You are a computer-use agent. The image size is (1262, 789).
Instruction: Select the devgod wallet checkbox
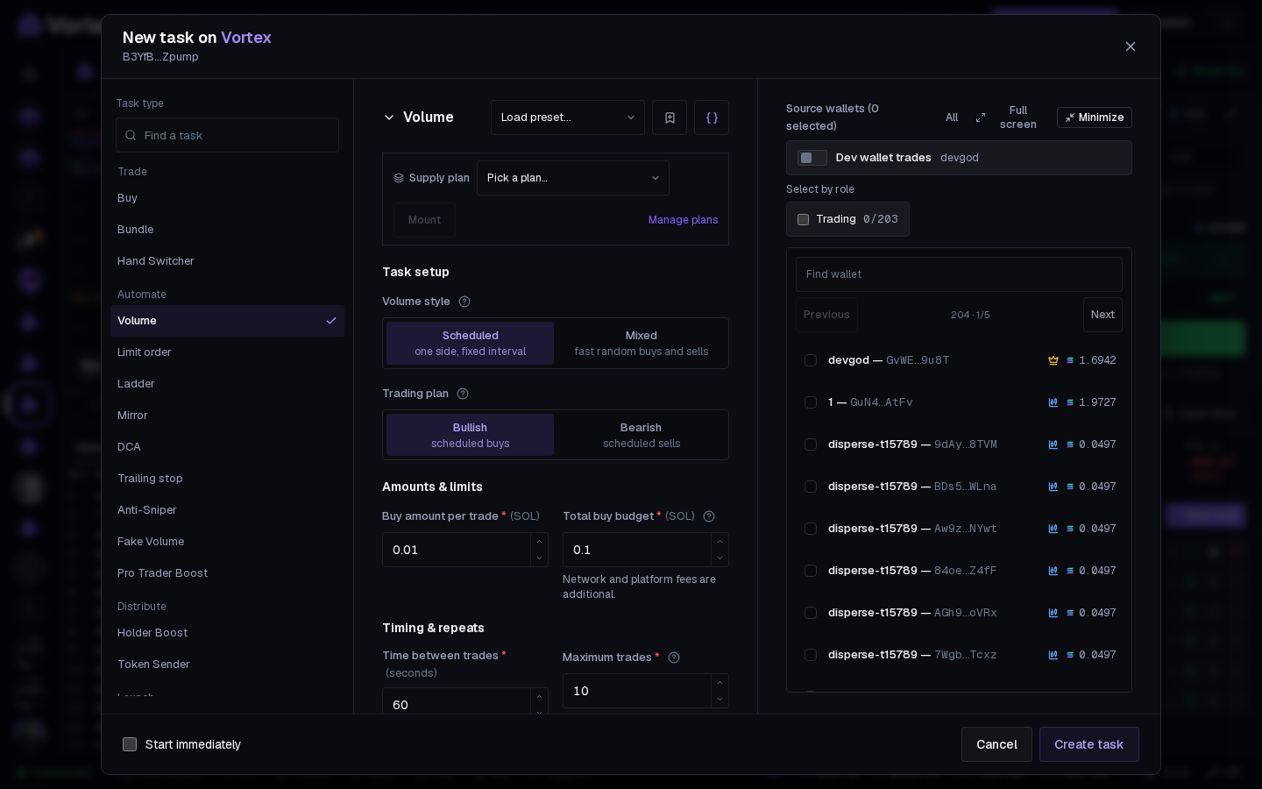[x=811, y=360]
